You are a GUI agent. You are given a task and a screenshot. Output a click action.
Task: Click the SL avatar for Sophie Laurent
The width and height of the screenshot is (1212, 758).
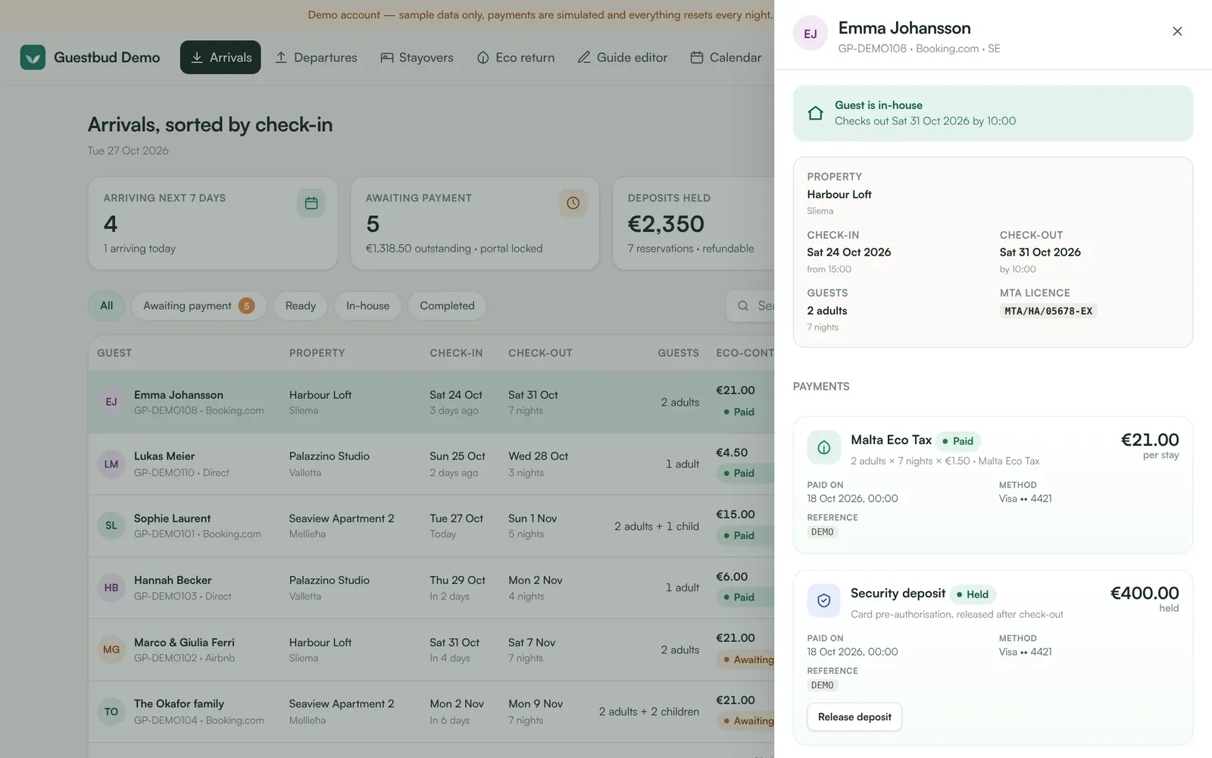111,525
